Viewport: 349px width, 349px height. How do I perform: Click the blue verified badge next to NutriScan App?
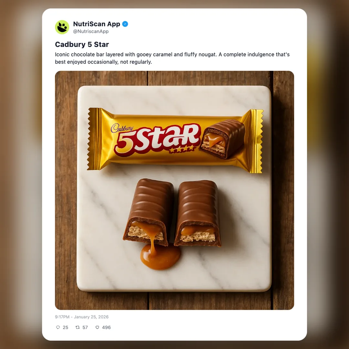125,24
